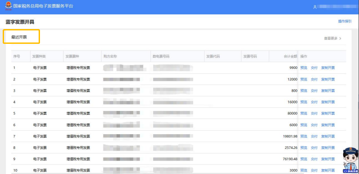Expand the 查看更多 chevron arrow

[340, 38]
